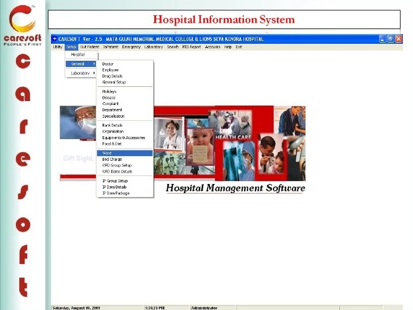Select Hospital in the Setup dropdown

pyautogui.click(x=81, y=55)
